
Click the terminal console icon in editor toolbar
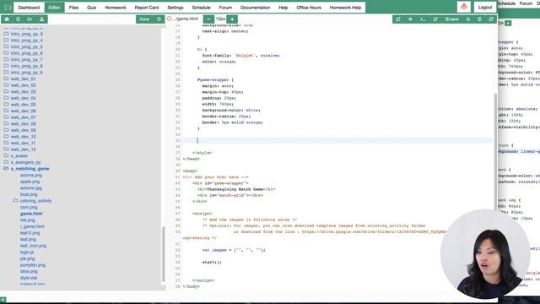click(423, 19)
